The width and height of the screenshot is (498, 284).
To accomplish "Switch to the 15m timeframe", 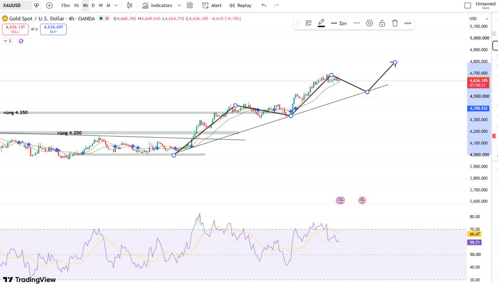I will 65,5.
